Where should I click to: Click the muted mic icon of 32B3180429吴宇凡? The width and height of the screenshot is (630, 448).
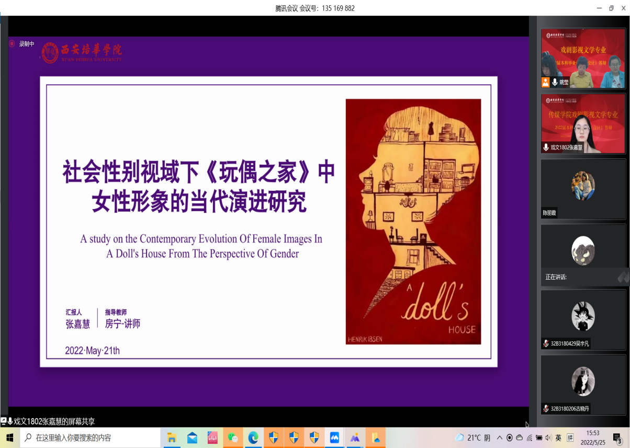click(546, 343)
